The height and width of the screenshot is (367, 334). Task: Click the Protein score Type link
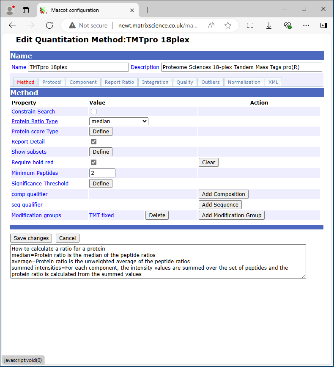tap(35, 132)
